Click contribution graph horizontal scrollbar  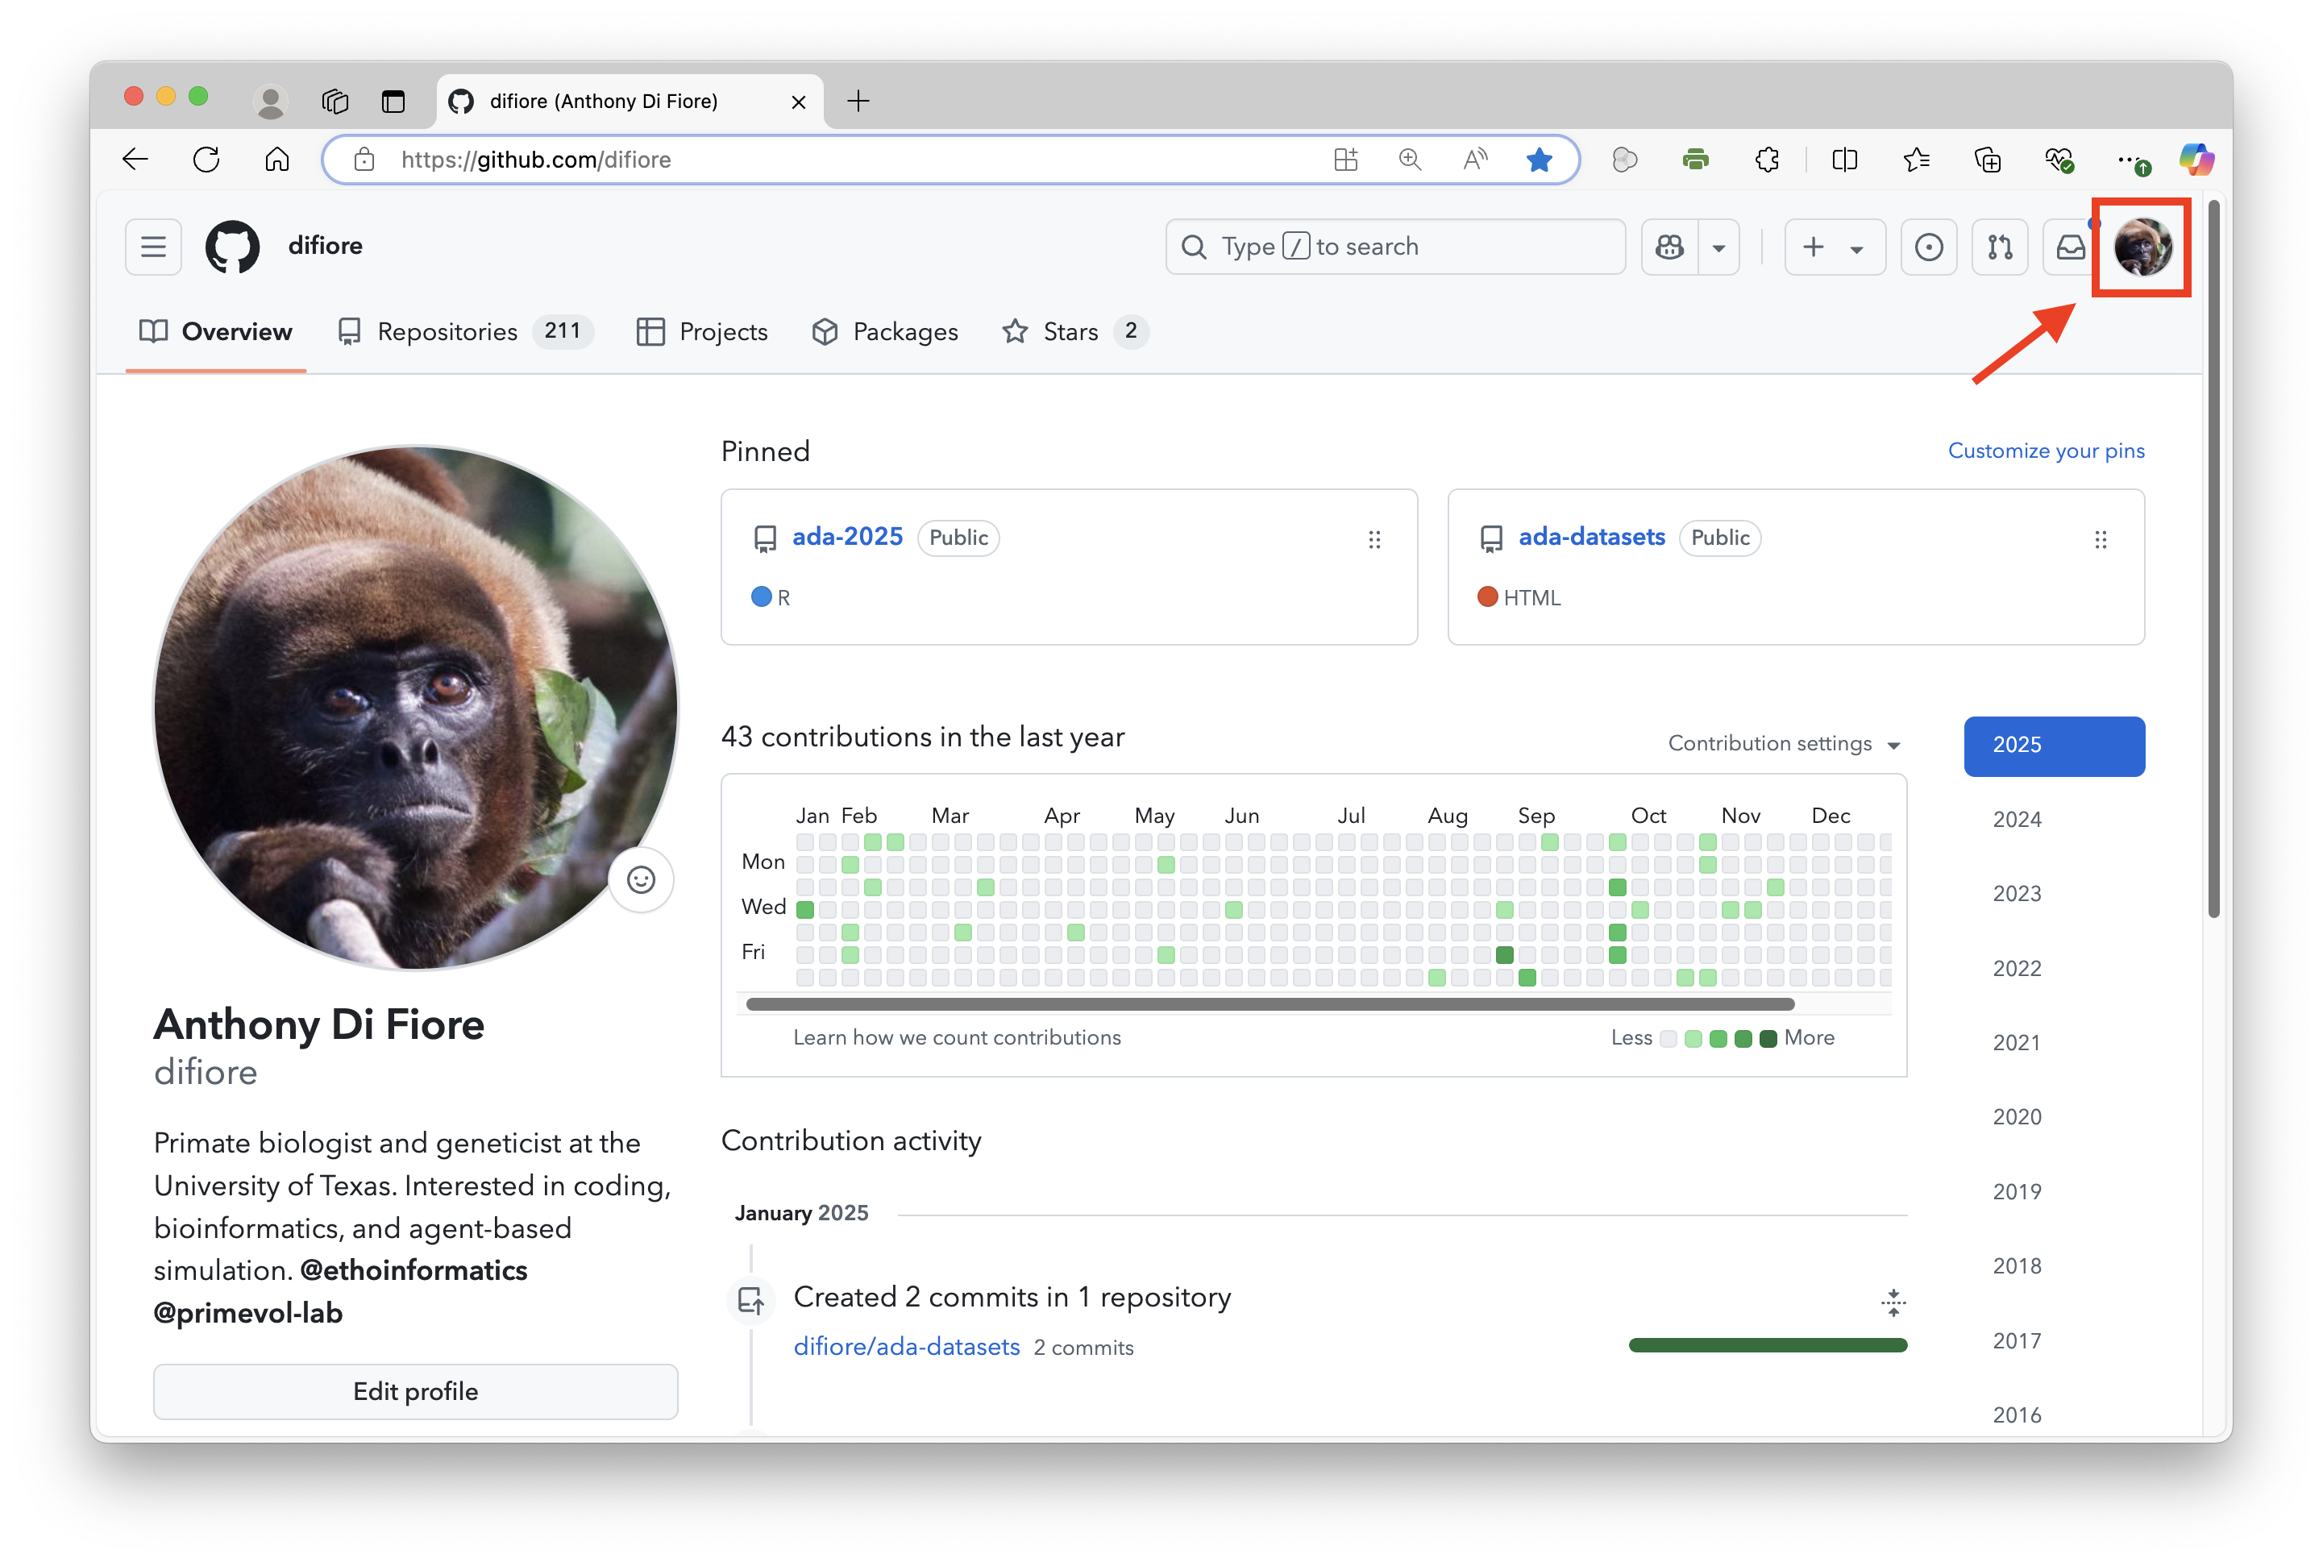click(1270, 1004)
